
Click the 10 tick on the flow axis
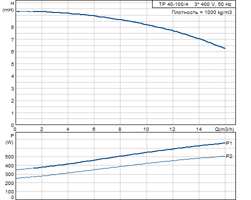(146, 129)
